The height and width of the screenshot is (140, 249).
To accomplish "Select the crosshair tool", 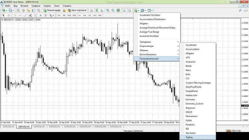I will [9, 15].
